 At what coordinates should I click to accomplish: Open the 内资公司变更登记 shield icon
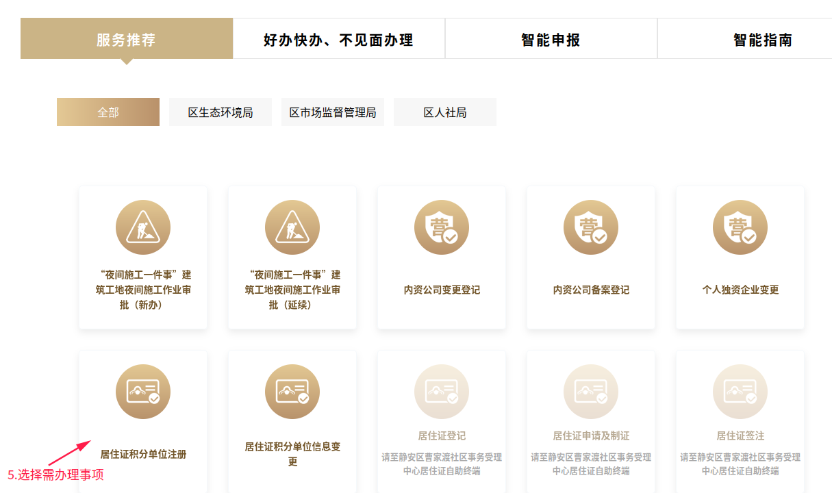[442, 227]
